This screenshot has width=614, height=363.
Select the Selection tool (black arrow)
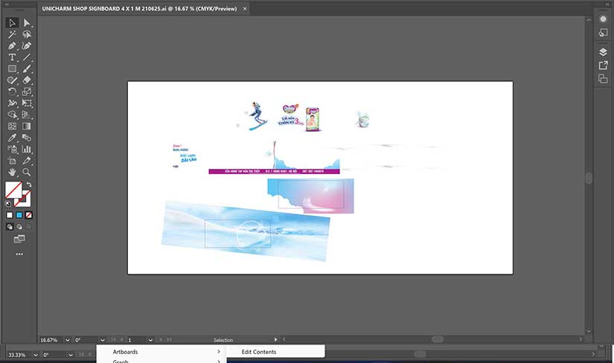pyautogui.click(x=12, y=23)
